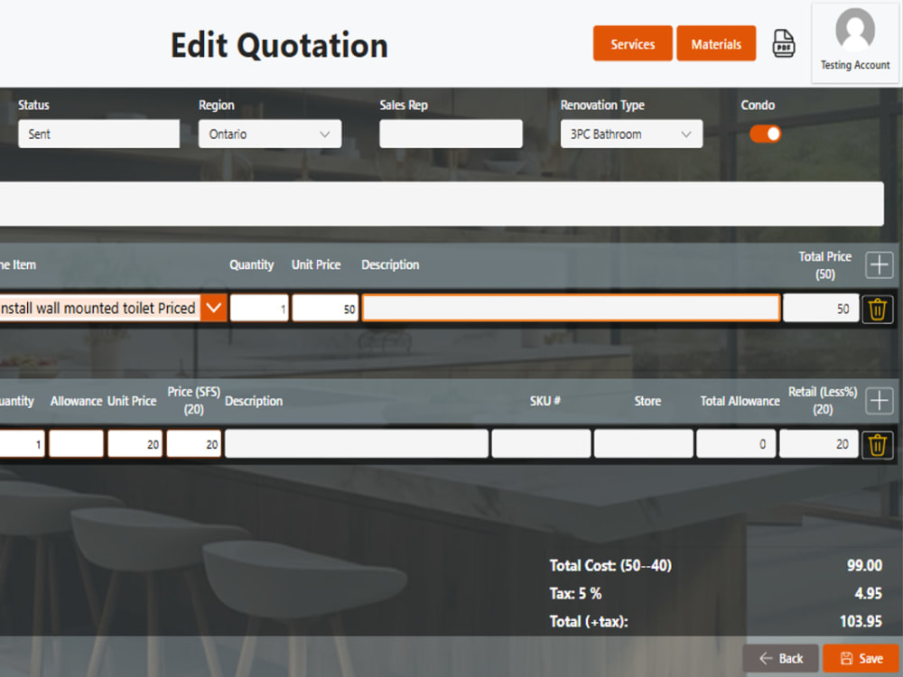The height and width of the screenshot is (677, 903).
Task: Click the material Description field
Action: point(357,444)
